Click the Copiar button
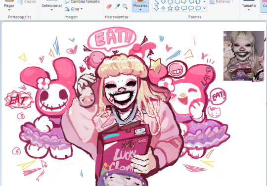This screenshot has width=267, height=186. tap(27, 1)
